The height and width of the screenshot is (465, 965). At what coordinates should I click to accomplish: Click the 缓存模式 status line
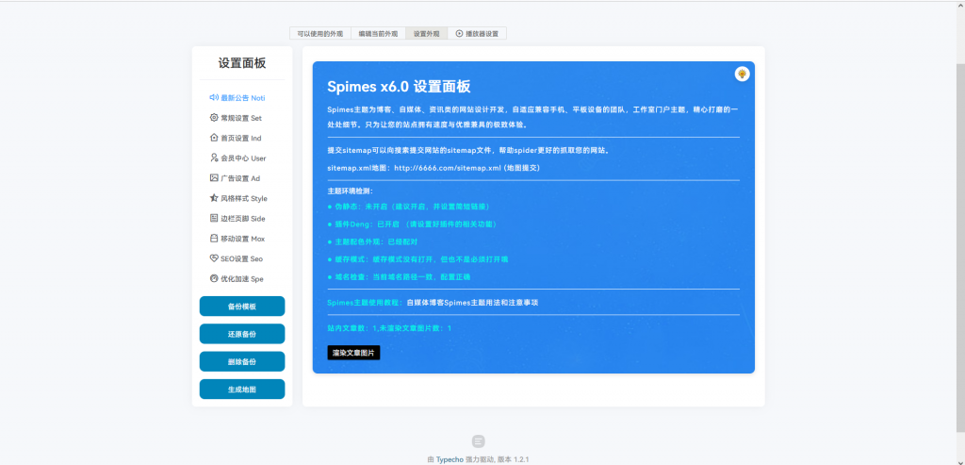point(417,259)
